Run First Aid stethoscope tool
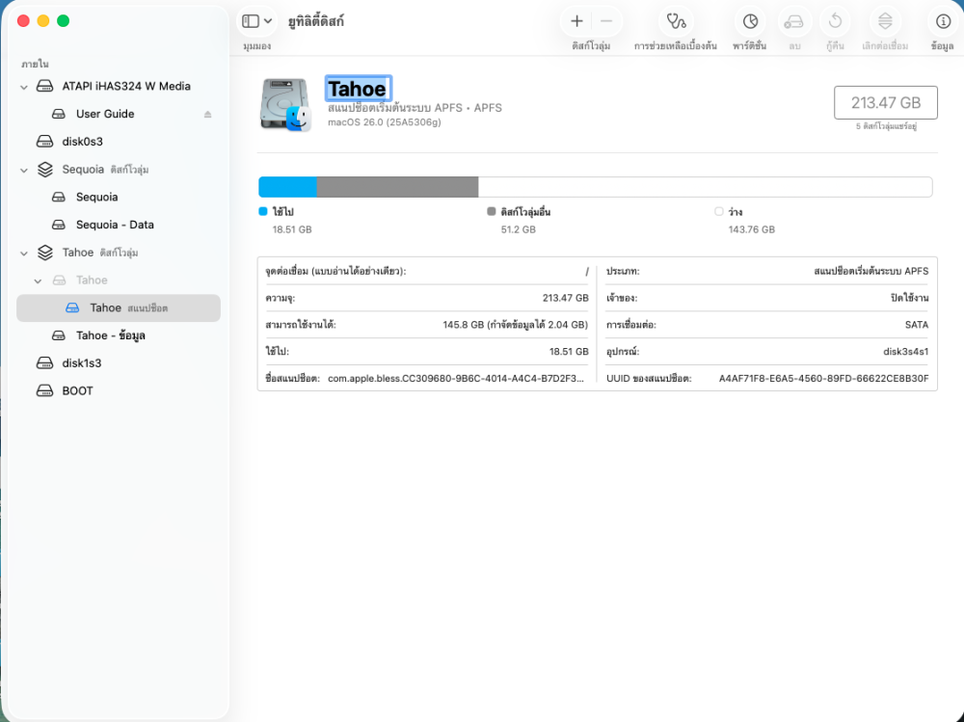The height and width of the screenshot is (722, 964). 676,21
